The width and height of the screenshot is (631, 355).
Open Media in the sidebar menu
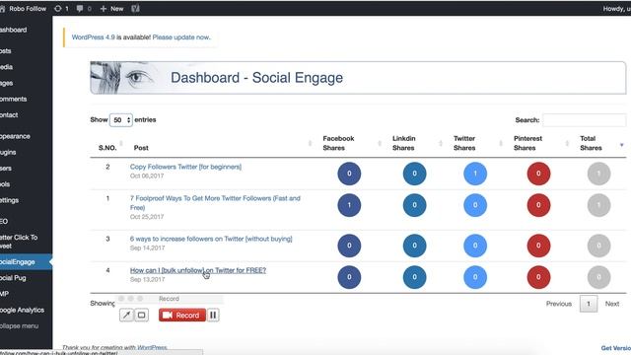[7, 67]
